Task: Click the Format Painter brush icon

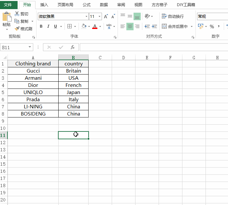Action: [x=17, y=29]
